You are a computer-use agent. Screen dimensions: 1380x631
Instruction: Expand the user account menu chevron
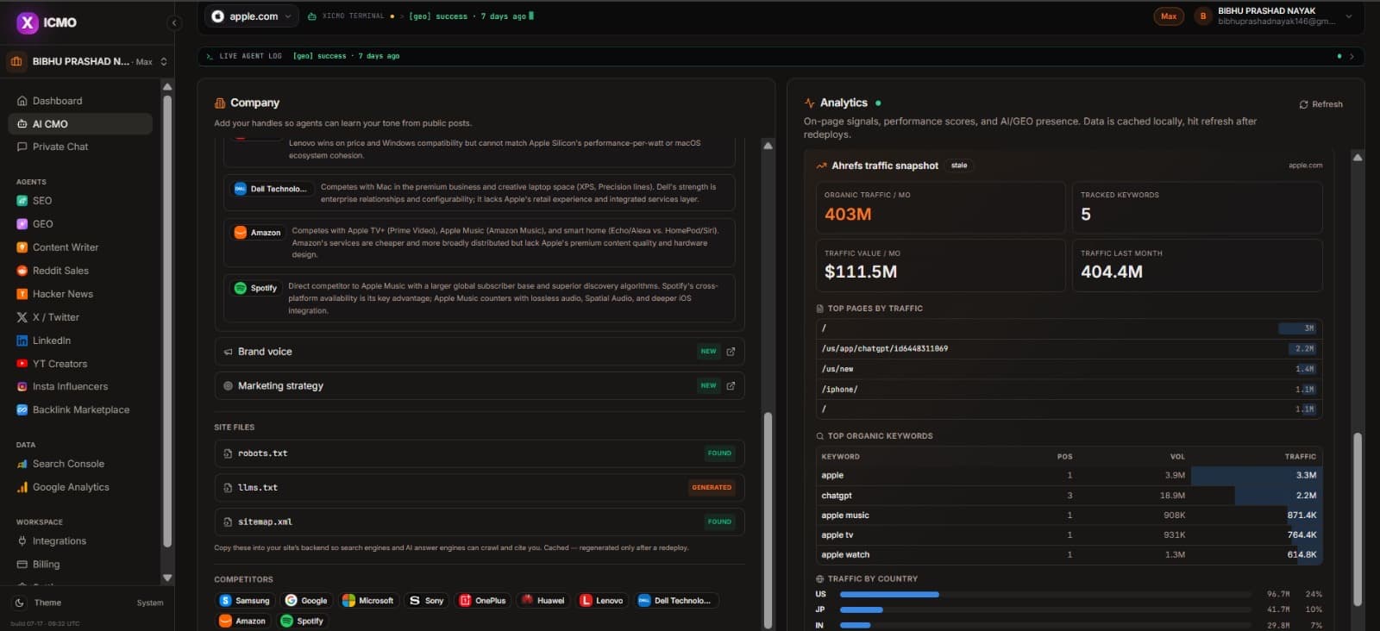tap(1349, 16)
